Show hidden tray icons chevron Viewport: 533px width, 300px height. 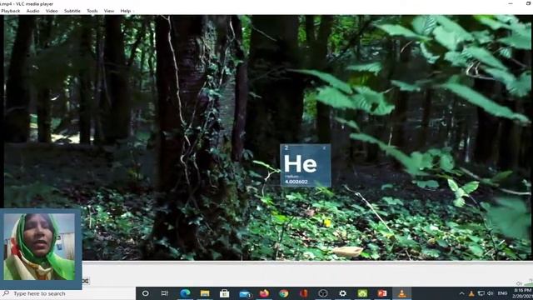pos(461,293)
